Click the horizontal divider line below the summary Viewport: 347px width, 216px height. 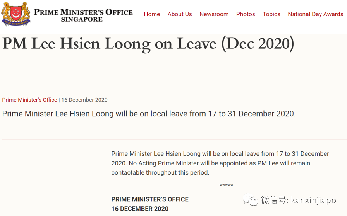click(x=174, y=139)
